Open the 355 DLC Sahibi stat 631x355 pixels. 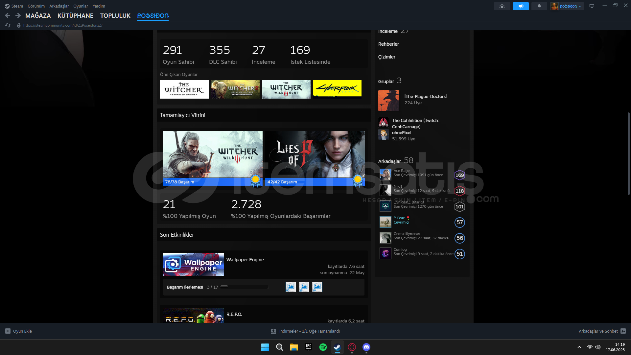coord(223,55)
